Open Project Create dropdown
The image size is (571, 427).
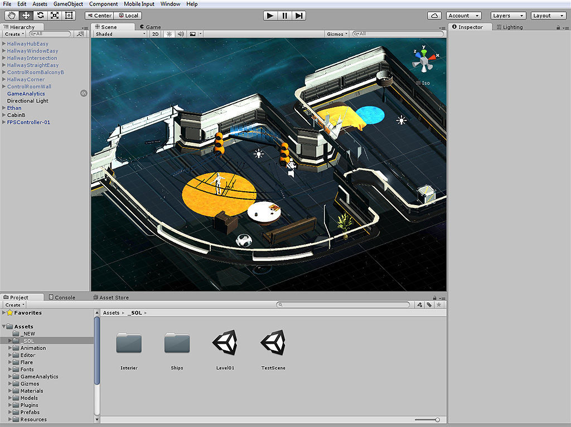click(x=14, y=305)
